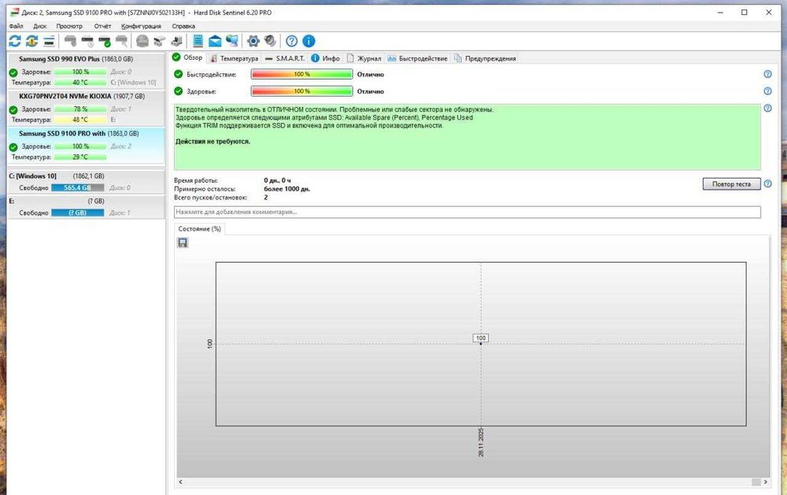787x495 pixels.
Task: Switch to the Предупреждения tab
Action: 485,58
